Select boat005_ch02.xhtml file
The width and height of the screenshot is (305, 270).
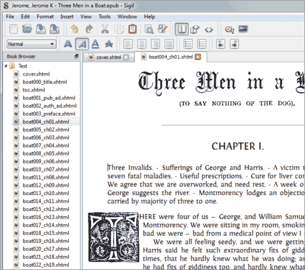[x=46, y=129]
